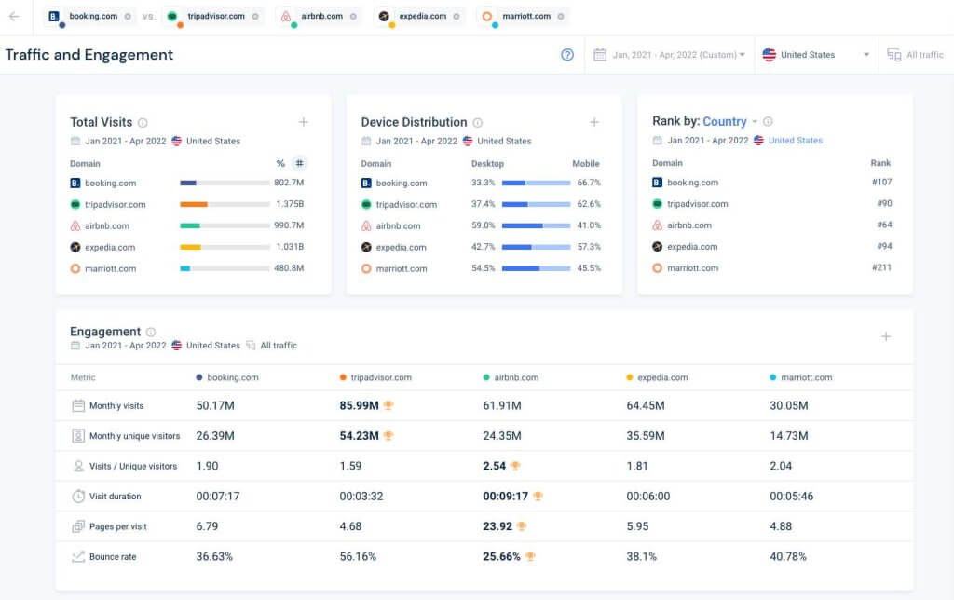This screenshot has width=954, height=600.
Task: Switch Total Visits to percentage view
Action: (x=280, y=164)
